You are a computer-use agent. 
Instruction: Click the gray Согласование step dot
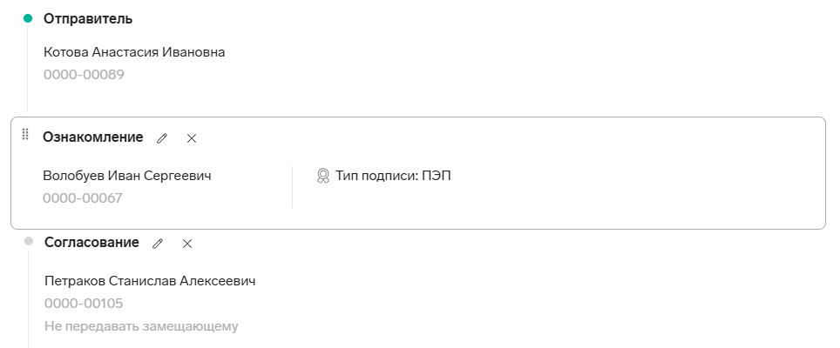(x=29, y=242)
